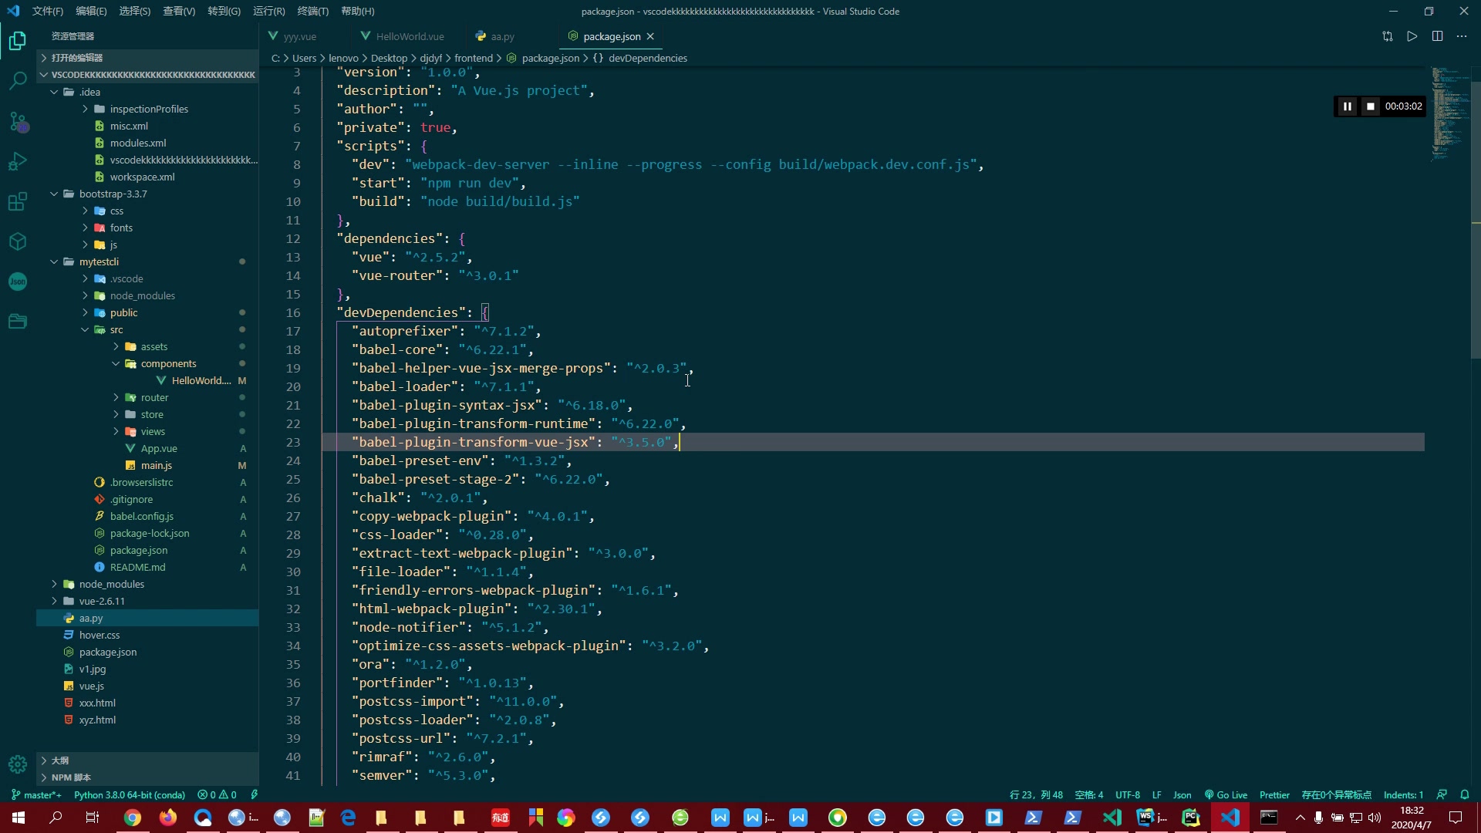
Task: Change the UTF-8 encoding in status bar
Action: (x=1128, y=795)
